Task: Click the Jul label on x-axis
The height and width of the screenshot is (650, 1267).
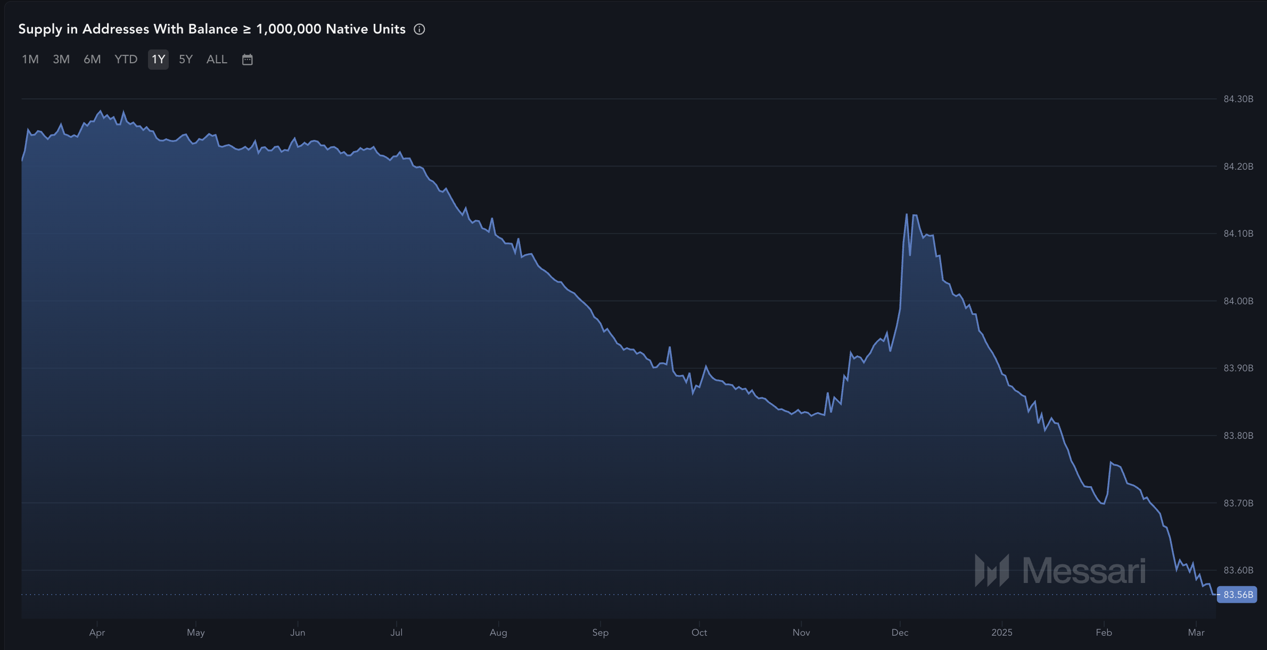Action: [x=397, y=632]
